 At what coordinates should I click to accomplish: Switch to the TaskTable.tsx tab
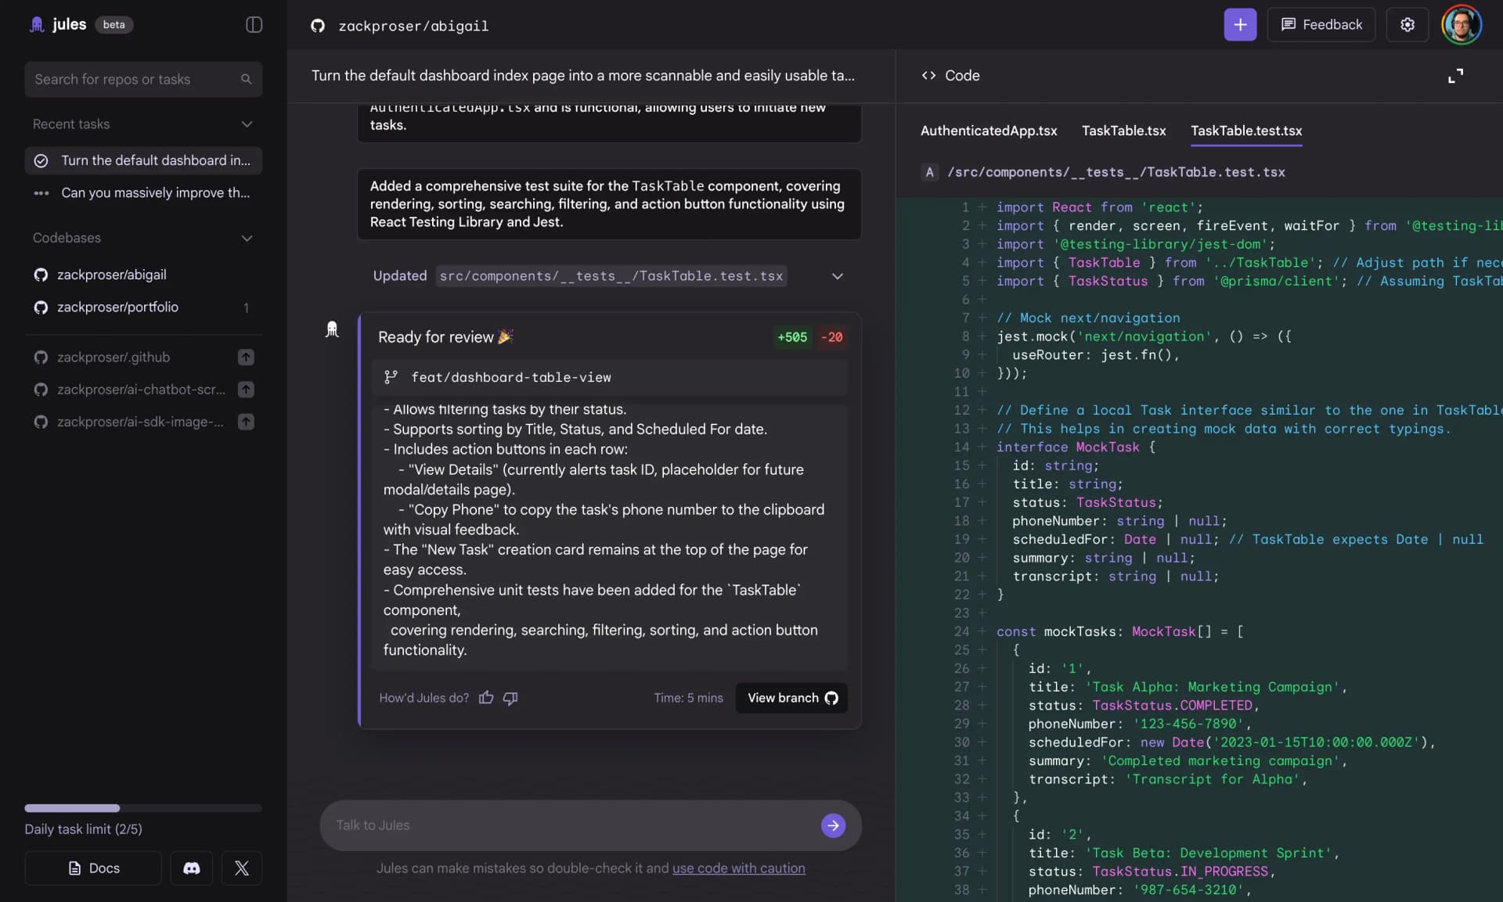pyautogui.click(x=1123, y=131)
